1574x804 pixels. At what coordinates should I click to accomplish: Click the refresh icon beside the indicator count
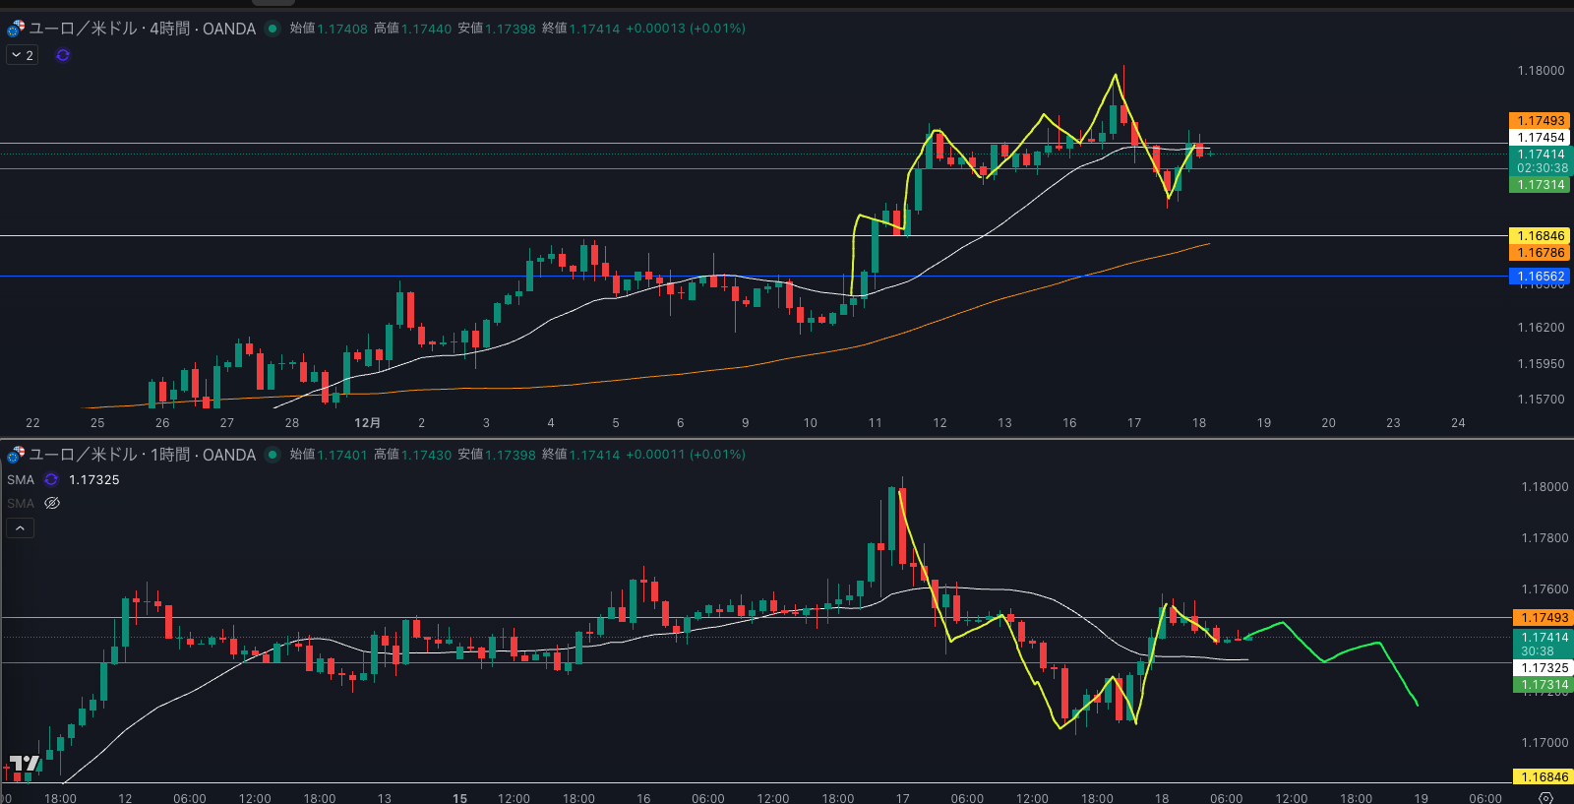point(63,55)
